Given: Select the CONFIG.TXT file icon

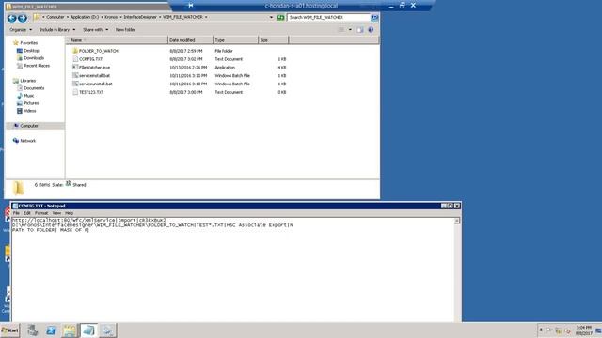Looking at the screenshot, I should point(75,59).
